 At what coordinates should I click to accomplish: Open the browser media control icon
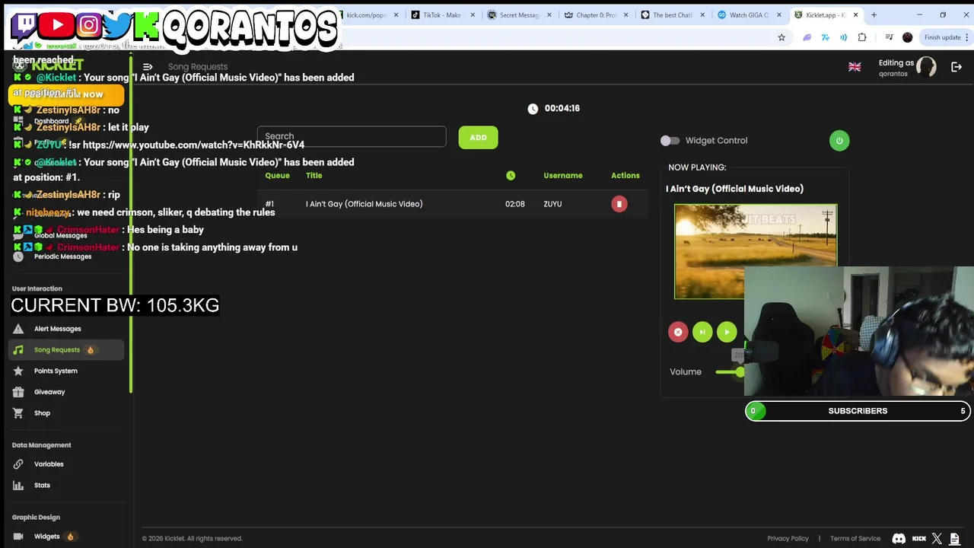pyautogui.click(x=889, y=37)
